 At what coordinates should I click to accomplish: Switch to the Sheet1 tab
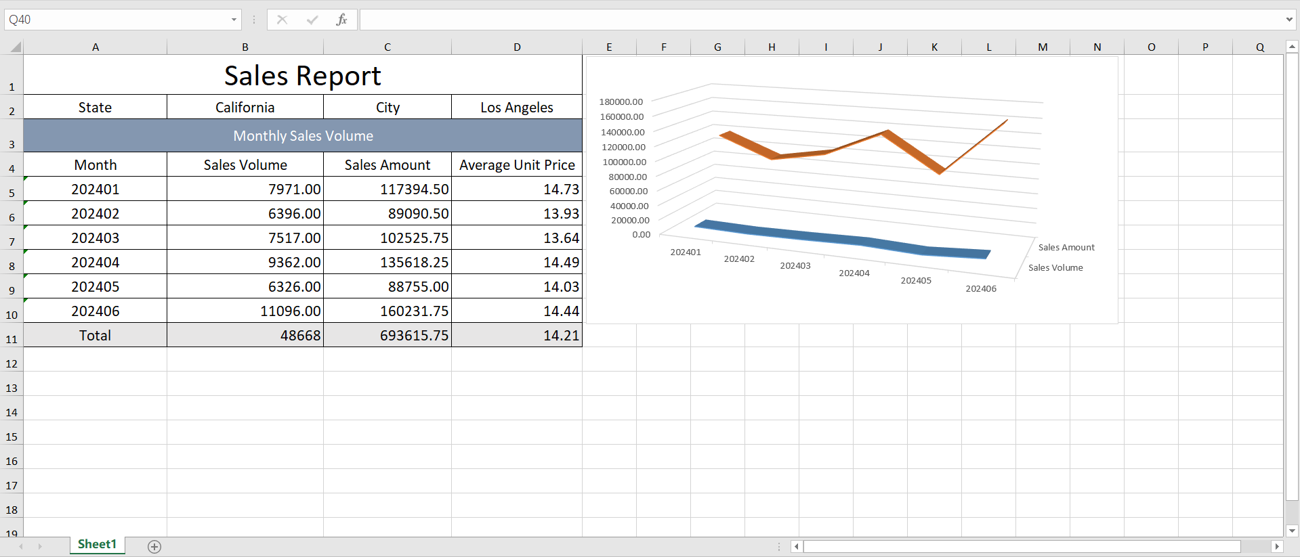coord(97,544)
